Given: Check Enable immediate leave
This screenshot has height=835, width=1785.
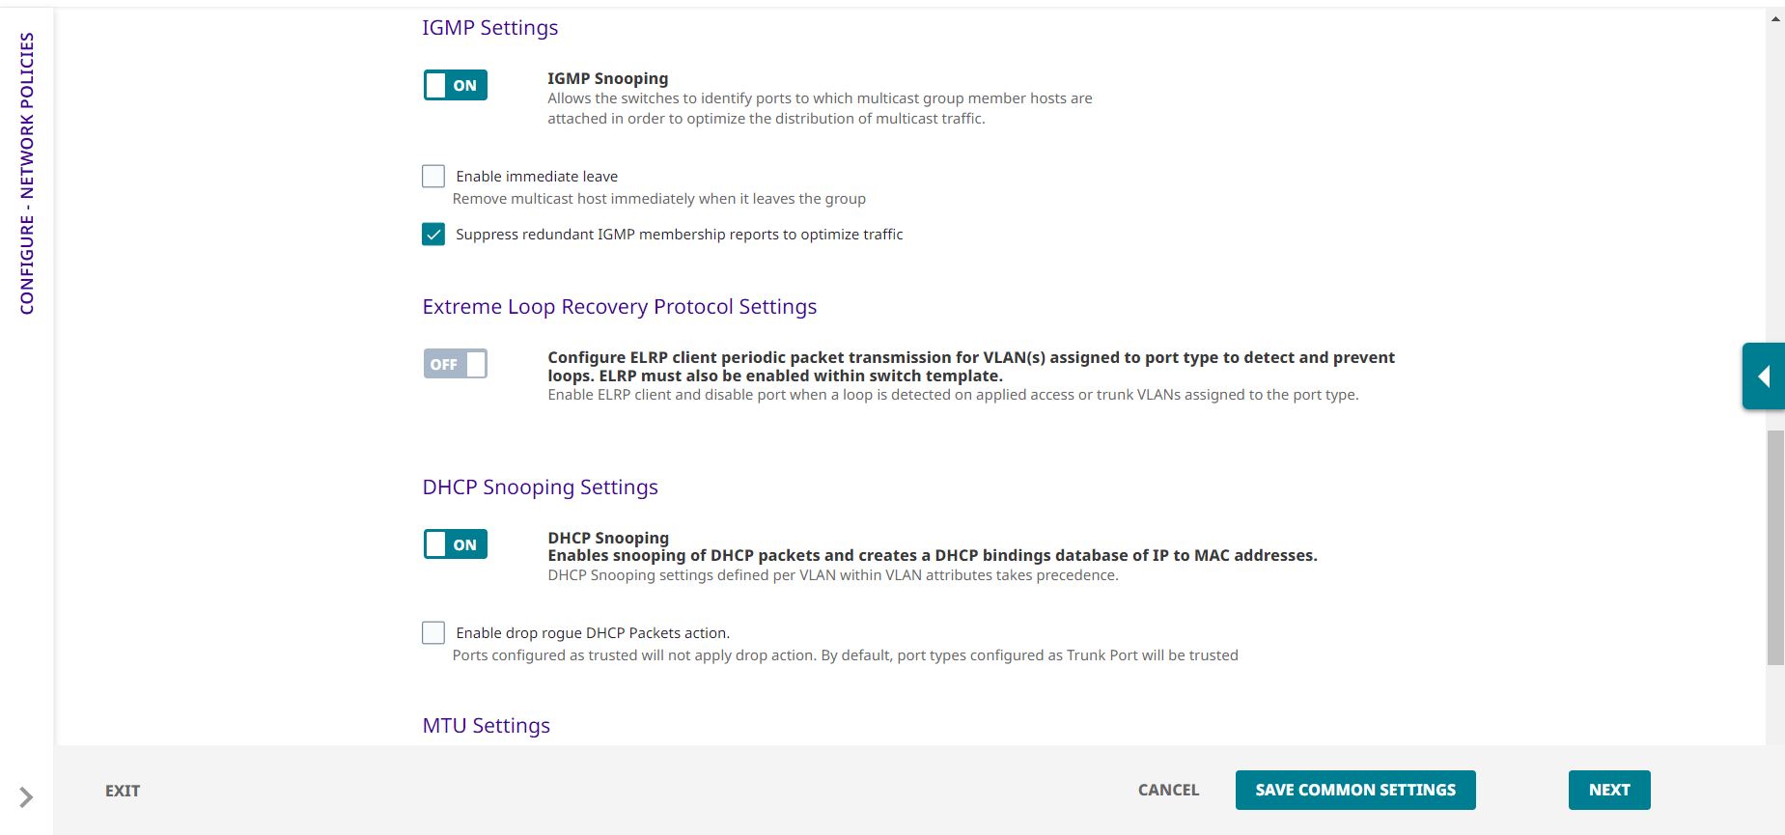Looking at the screenshot, I should coord(432,175).
